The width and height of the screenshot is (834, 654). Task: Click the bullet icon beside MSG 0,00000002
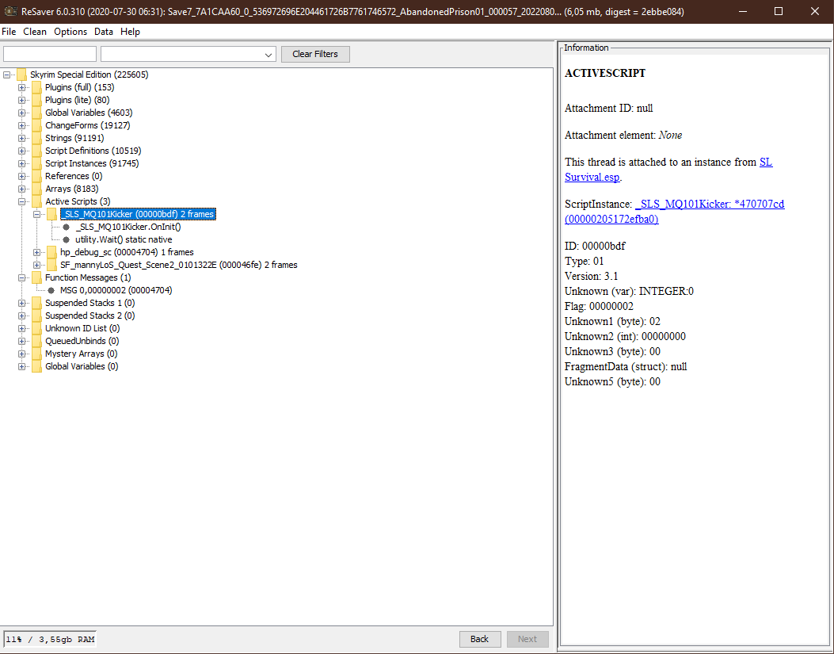(51, 290)
